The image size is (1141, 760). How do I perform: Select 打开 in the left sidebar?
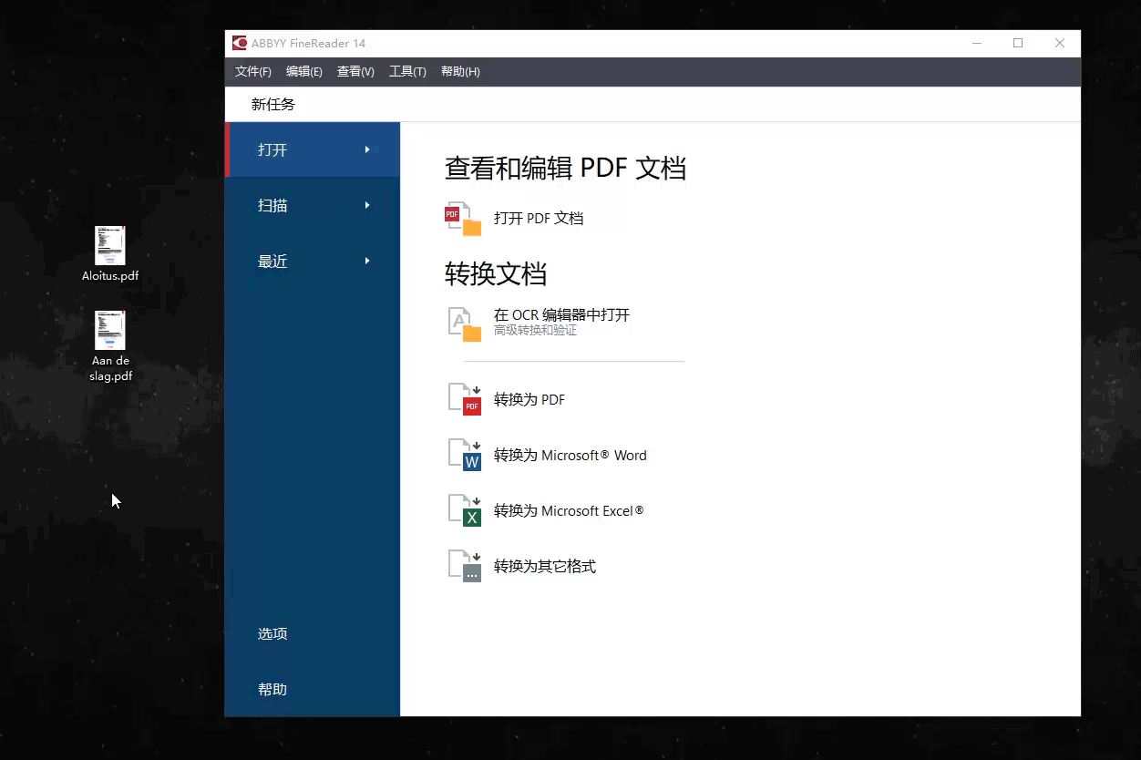pyautogui.click(x=313, y=149)
